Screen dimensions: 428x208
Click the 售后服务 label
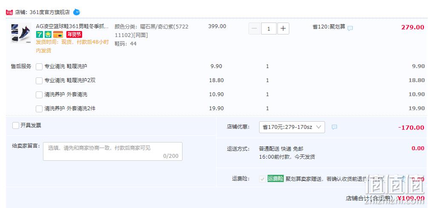pyautogui.click(x=21, y=66)
